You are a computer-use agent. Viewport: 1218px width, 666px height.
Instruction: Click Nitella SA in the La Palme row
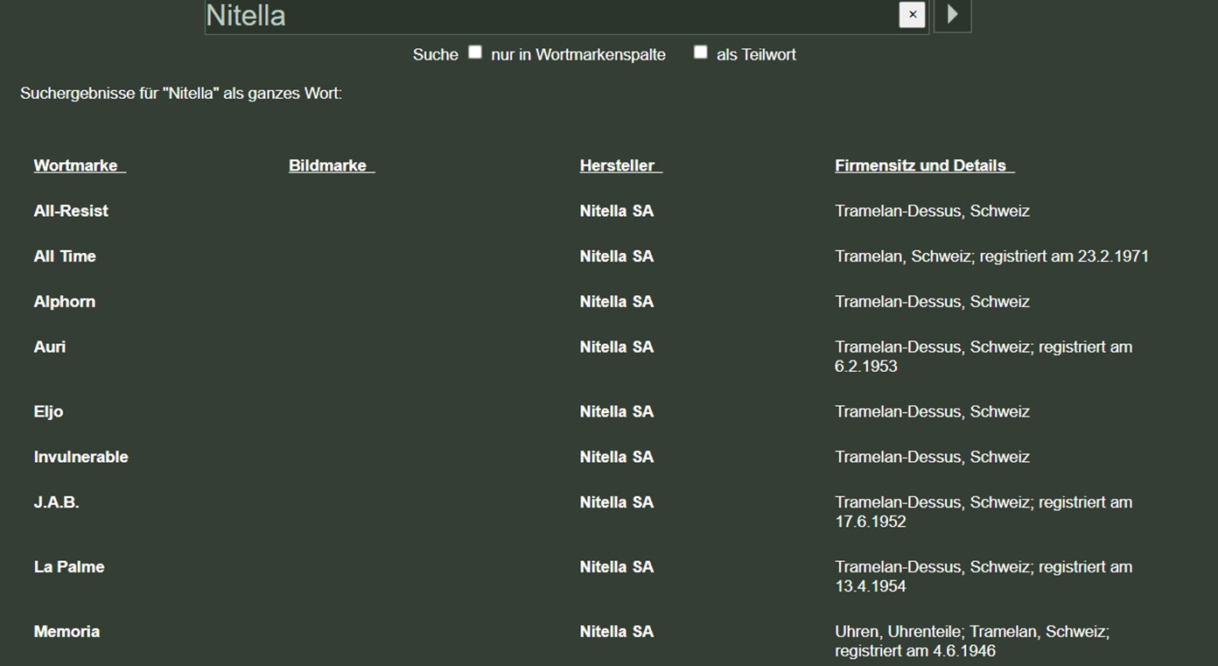coord(617,568)
